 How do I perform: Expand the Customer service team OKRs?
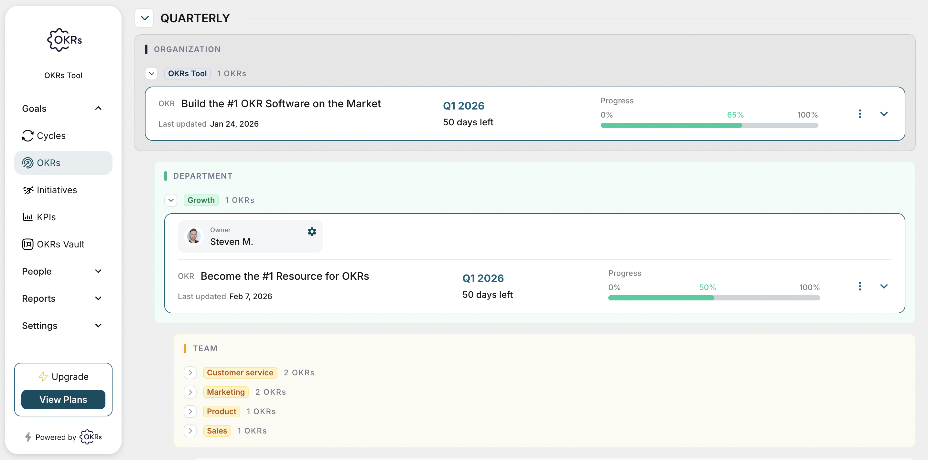coord(190,372)
